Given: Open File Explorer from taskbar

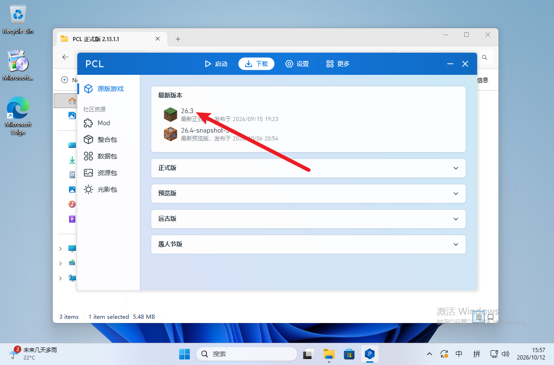Looking at the screenshot, I should click(x=329, y=354).
